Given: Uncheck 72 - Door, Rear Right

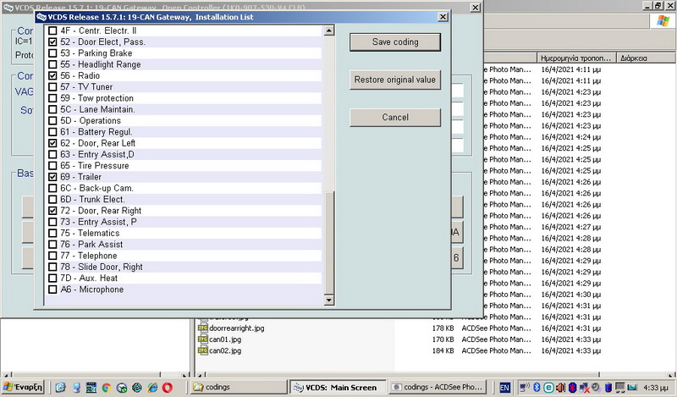Looking at the screenshot, I should tap(52, 211).
